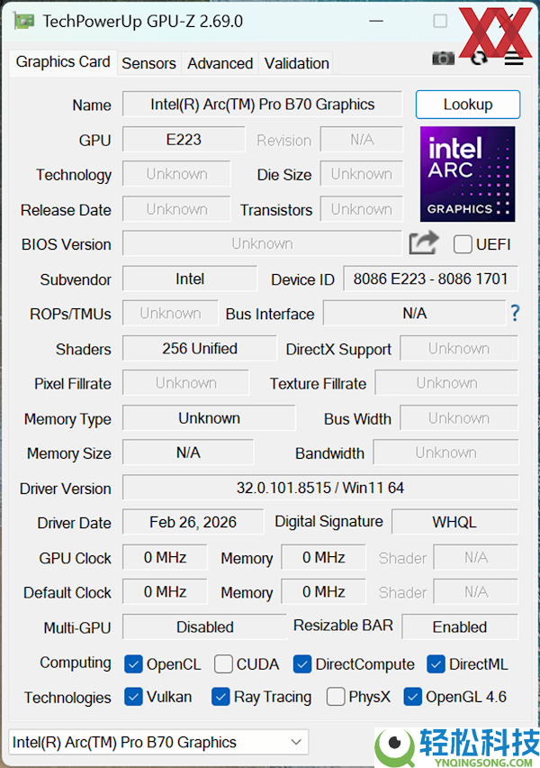
Task: Export GPU BIOS using the share arrow icon
Action: point(423,243)
